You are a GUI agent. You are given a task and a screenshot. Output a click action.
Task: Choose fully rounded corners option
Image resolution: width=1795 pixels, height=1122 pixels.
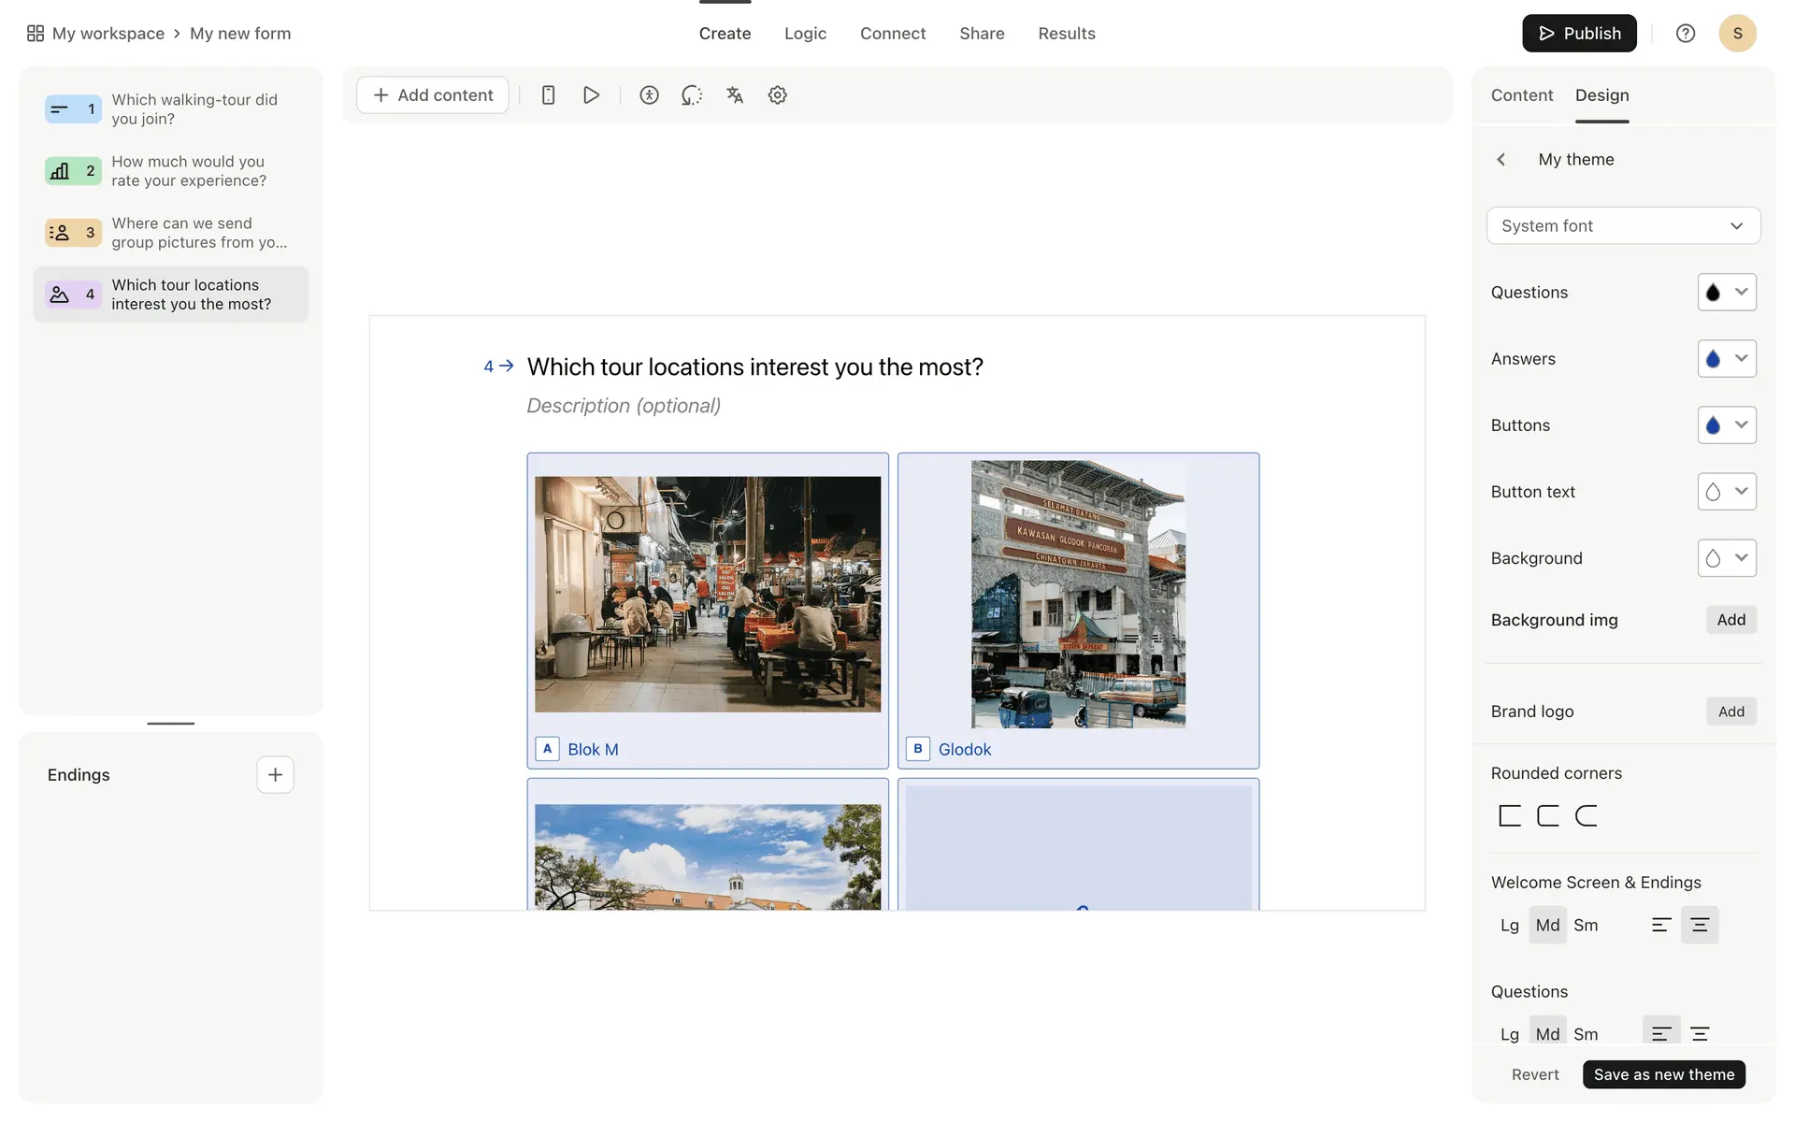[1587, 815]
